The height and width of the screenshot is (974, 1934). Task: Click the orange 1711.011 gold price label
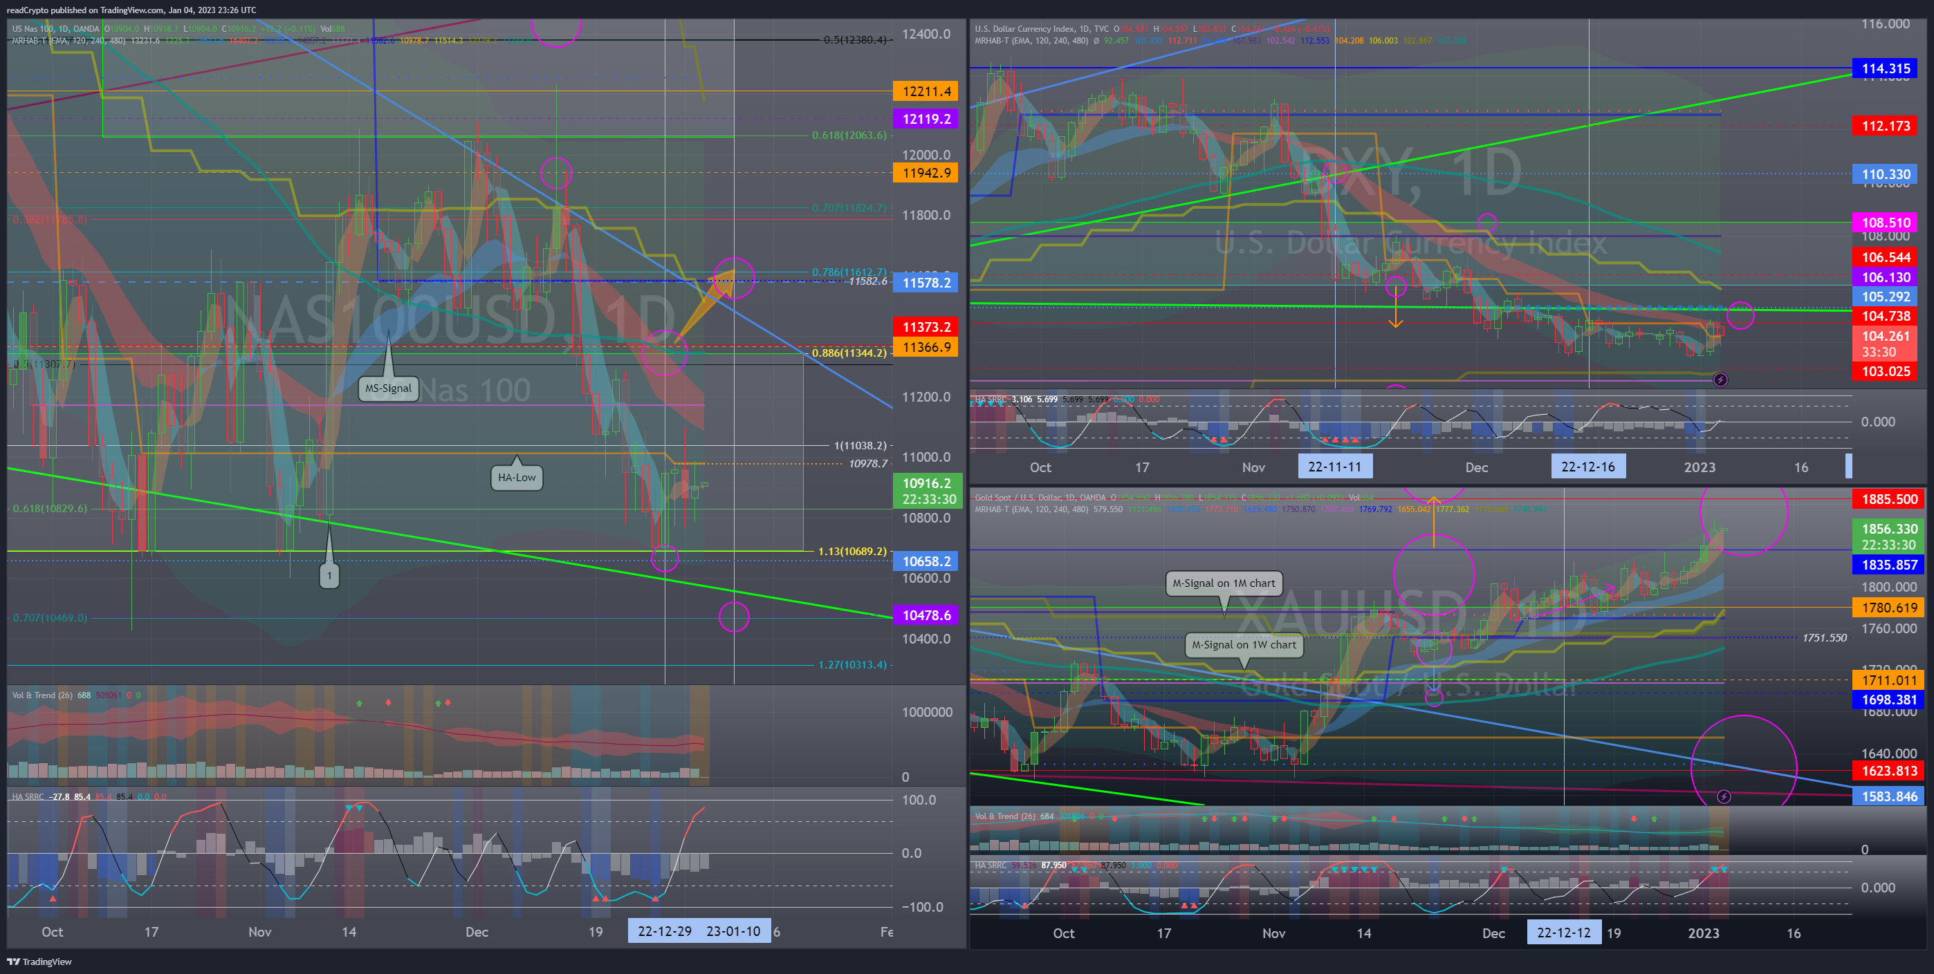tap(1888, 681)
